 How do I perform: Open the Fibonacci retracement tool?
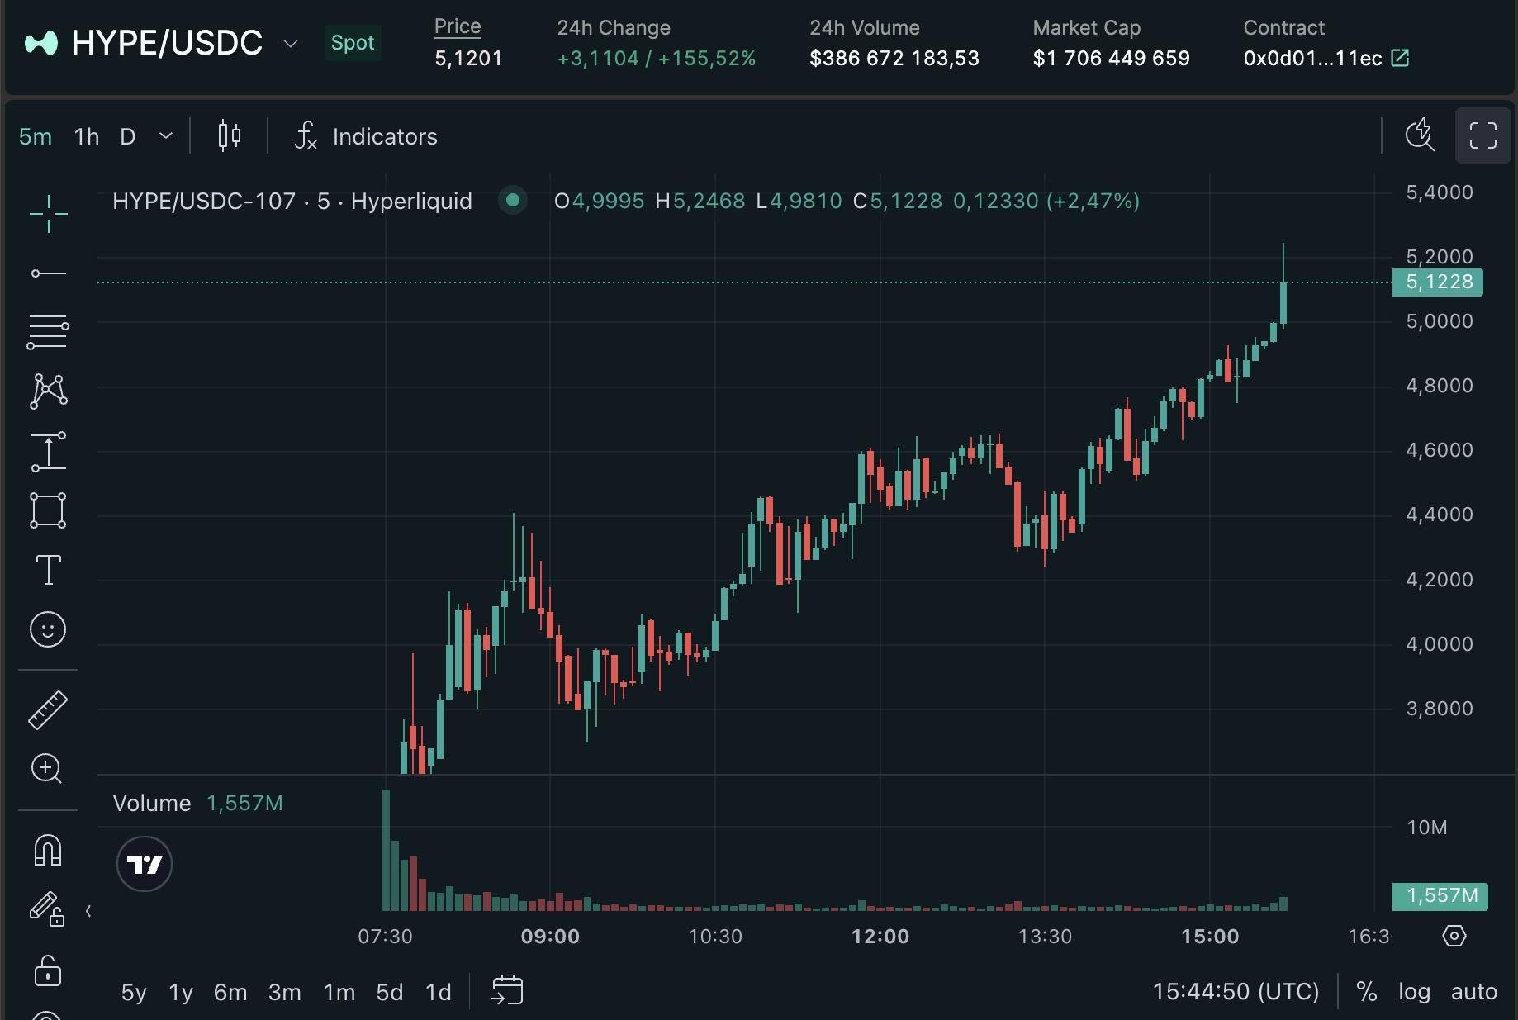click(x=48, y=332)
